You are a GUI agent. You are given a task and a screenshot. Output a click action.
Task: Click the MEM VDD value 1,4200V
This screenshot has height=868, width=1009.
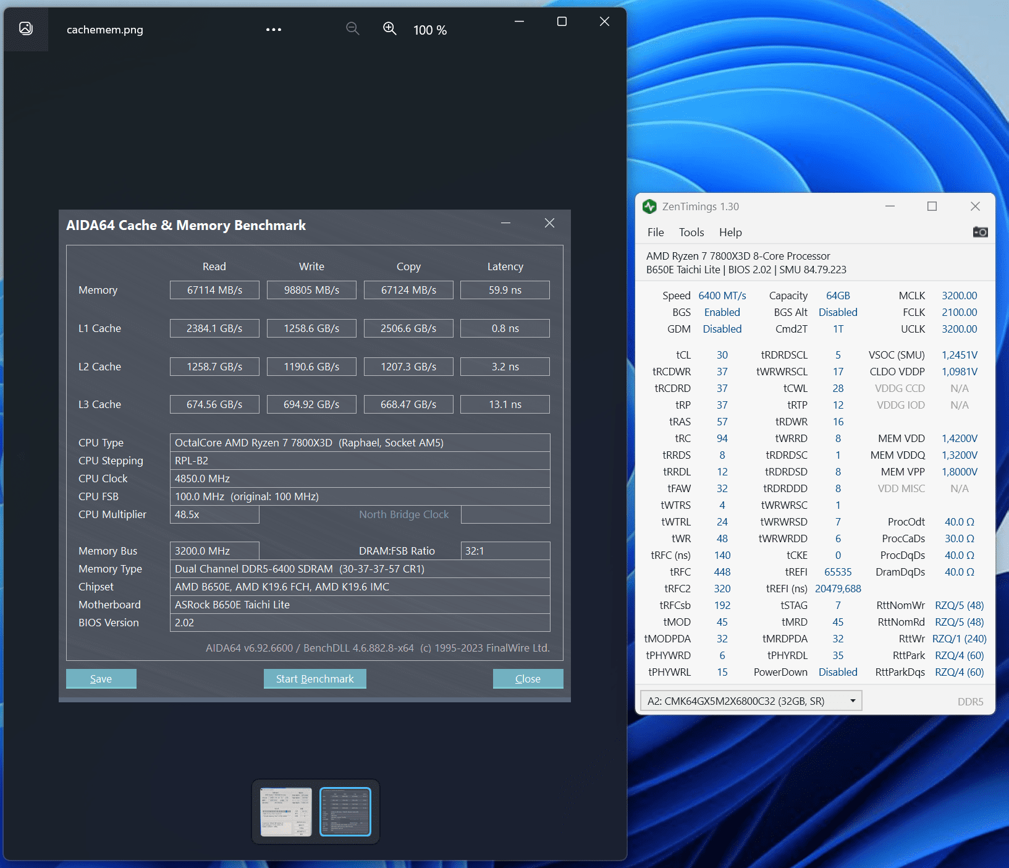(960, 438)
